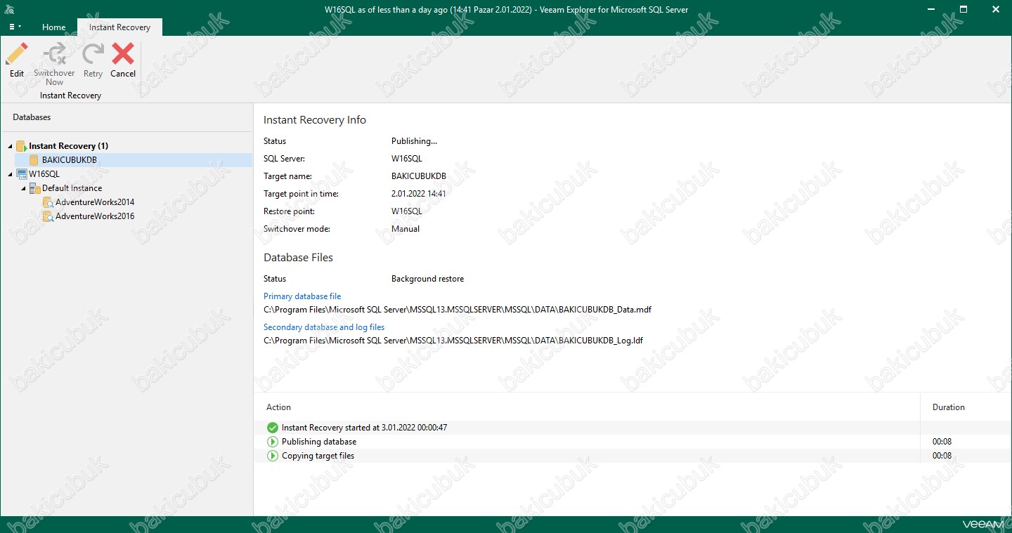
Task: Collapse the Instant Recovery (1) tree node
Action: tap(11, 146)
